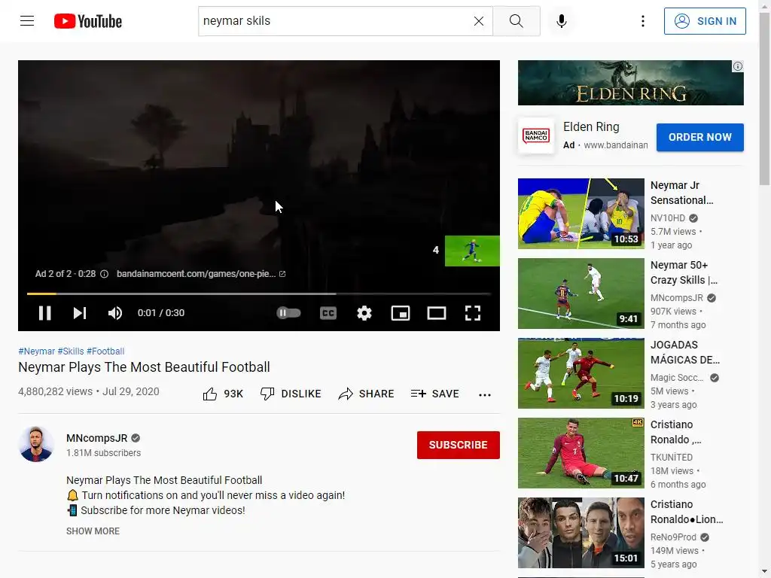The image size is (771, 578).
Task: Expand description with SHOW MORE
Action: [93, 531]
